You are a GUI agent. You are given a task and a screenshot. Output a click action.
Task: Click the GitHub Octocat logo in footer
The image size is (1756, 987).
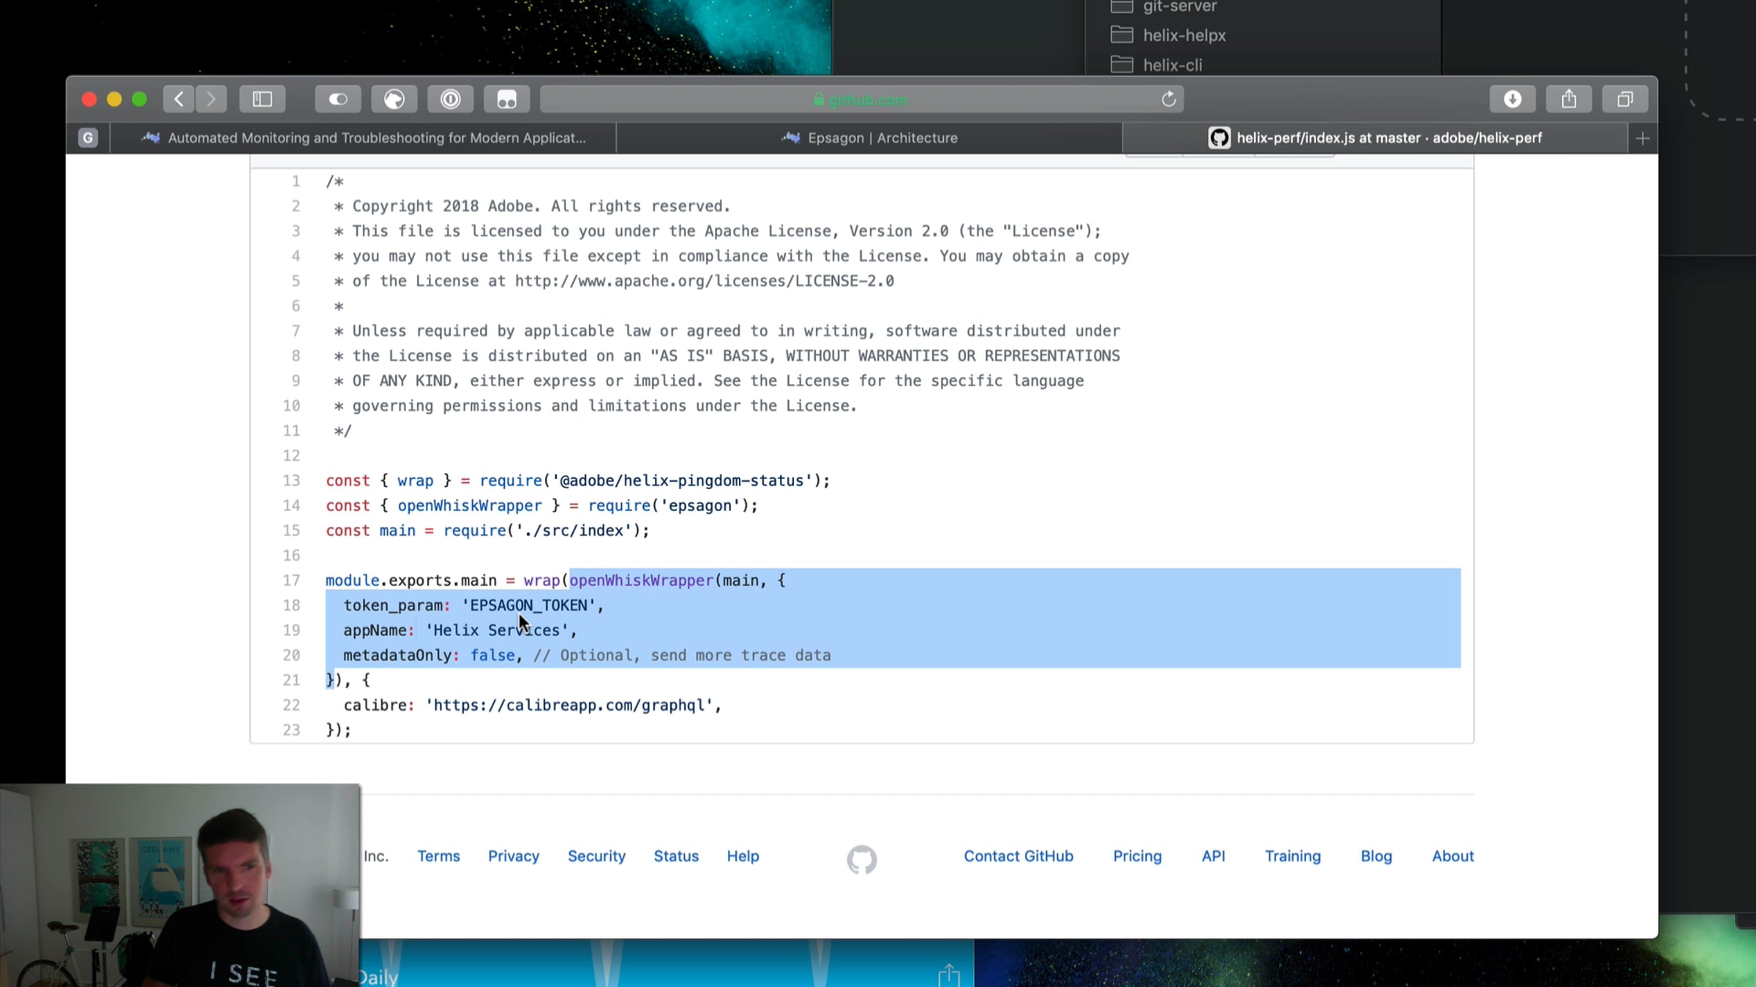tap(862, 860)
